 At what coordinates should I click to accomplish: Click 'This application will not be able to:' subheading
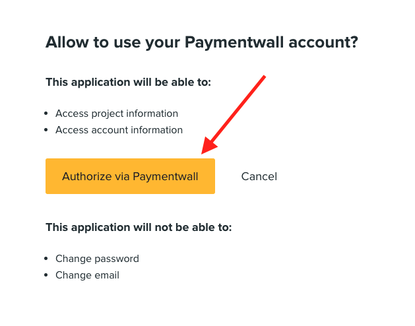[x=139, y=227]
